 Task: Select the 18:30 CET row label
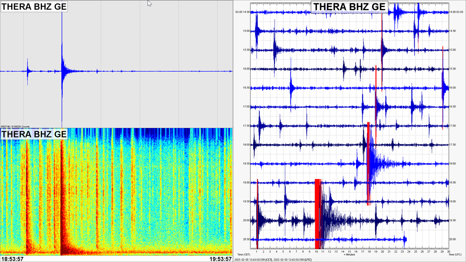246,164
